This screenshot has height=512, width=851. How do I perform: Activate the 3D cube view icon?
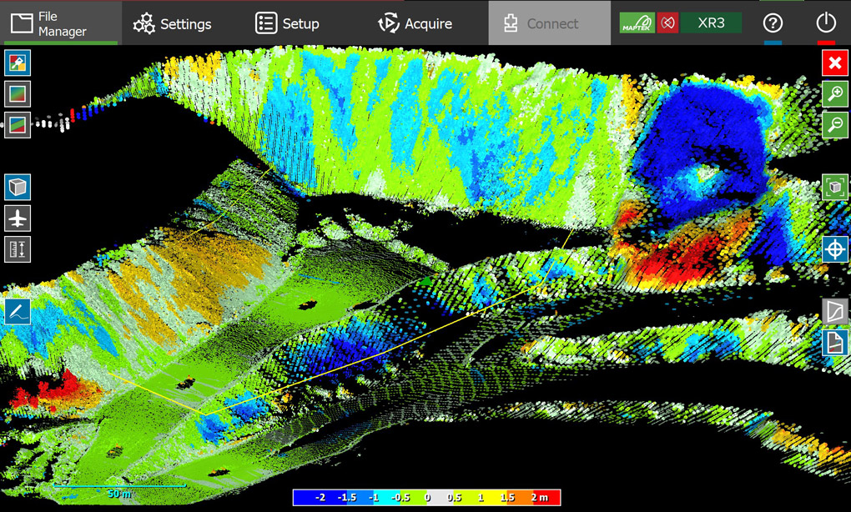18,187
